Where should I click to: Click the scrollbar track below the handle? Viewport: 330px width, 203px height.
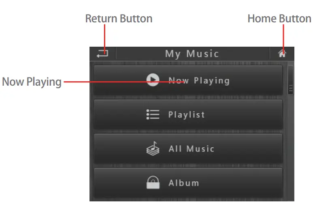click(x=290, y=148)
